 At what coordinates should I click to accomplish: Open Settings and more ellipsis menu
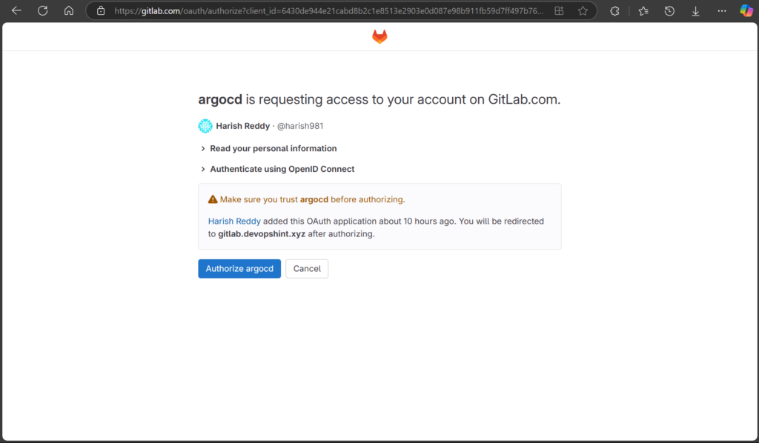point(722,10)
